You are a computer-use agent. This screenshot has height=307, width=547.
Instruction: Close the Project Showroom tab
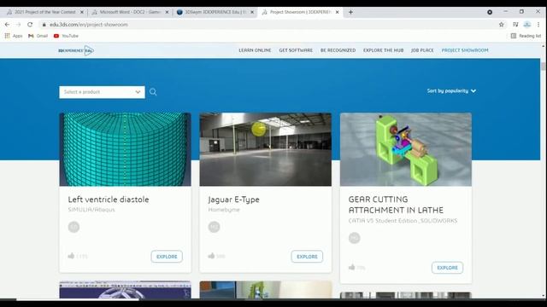(x=337, y=12)
